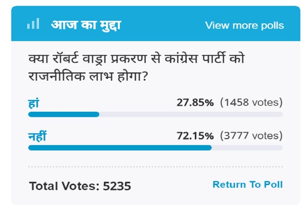
Task: Click filled portion of the हां result bar
Action: 64,114
